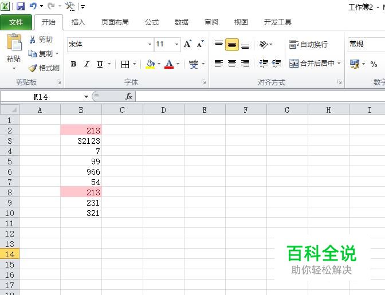This screenshot has width=385, height=295.
Task: Click the Borders icon
Action: 125,64
